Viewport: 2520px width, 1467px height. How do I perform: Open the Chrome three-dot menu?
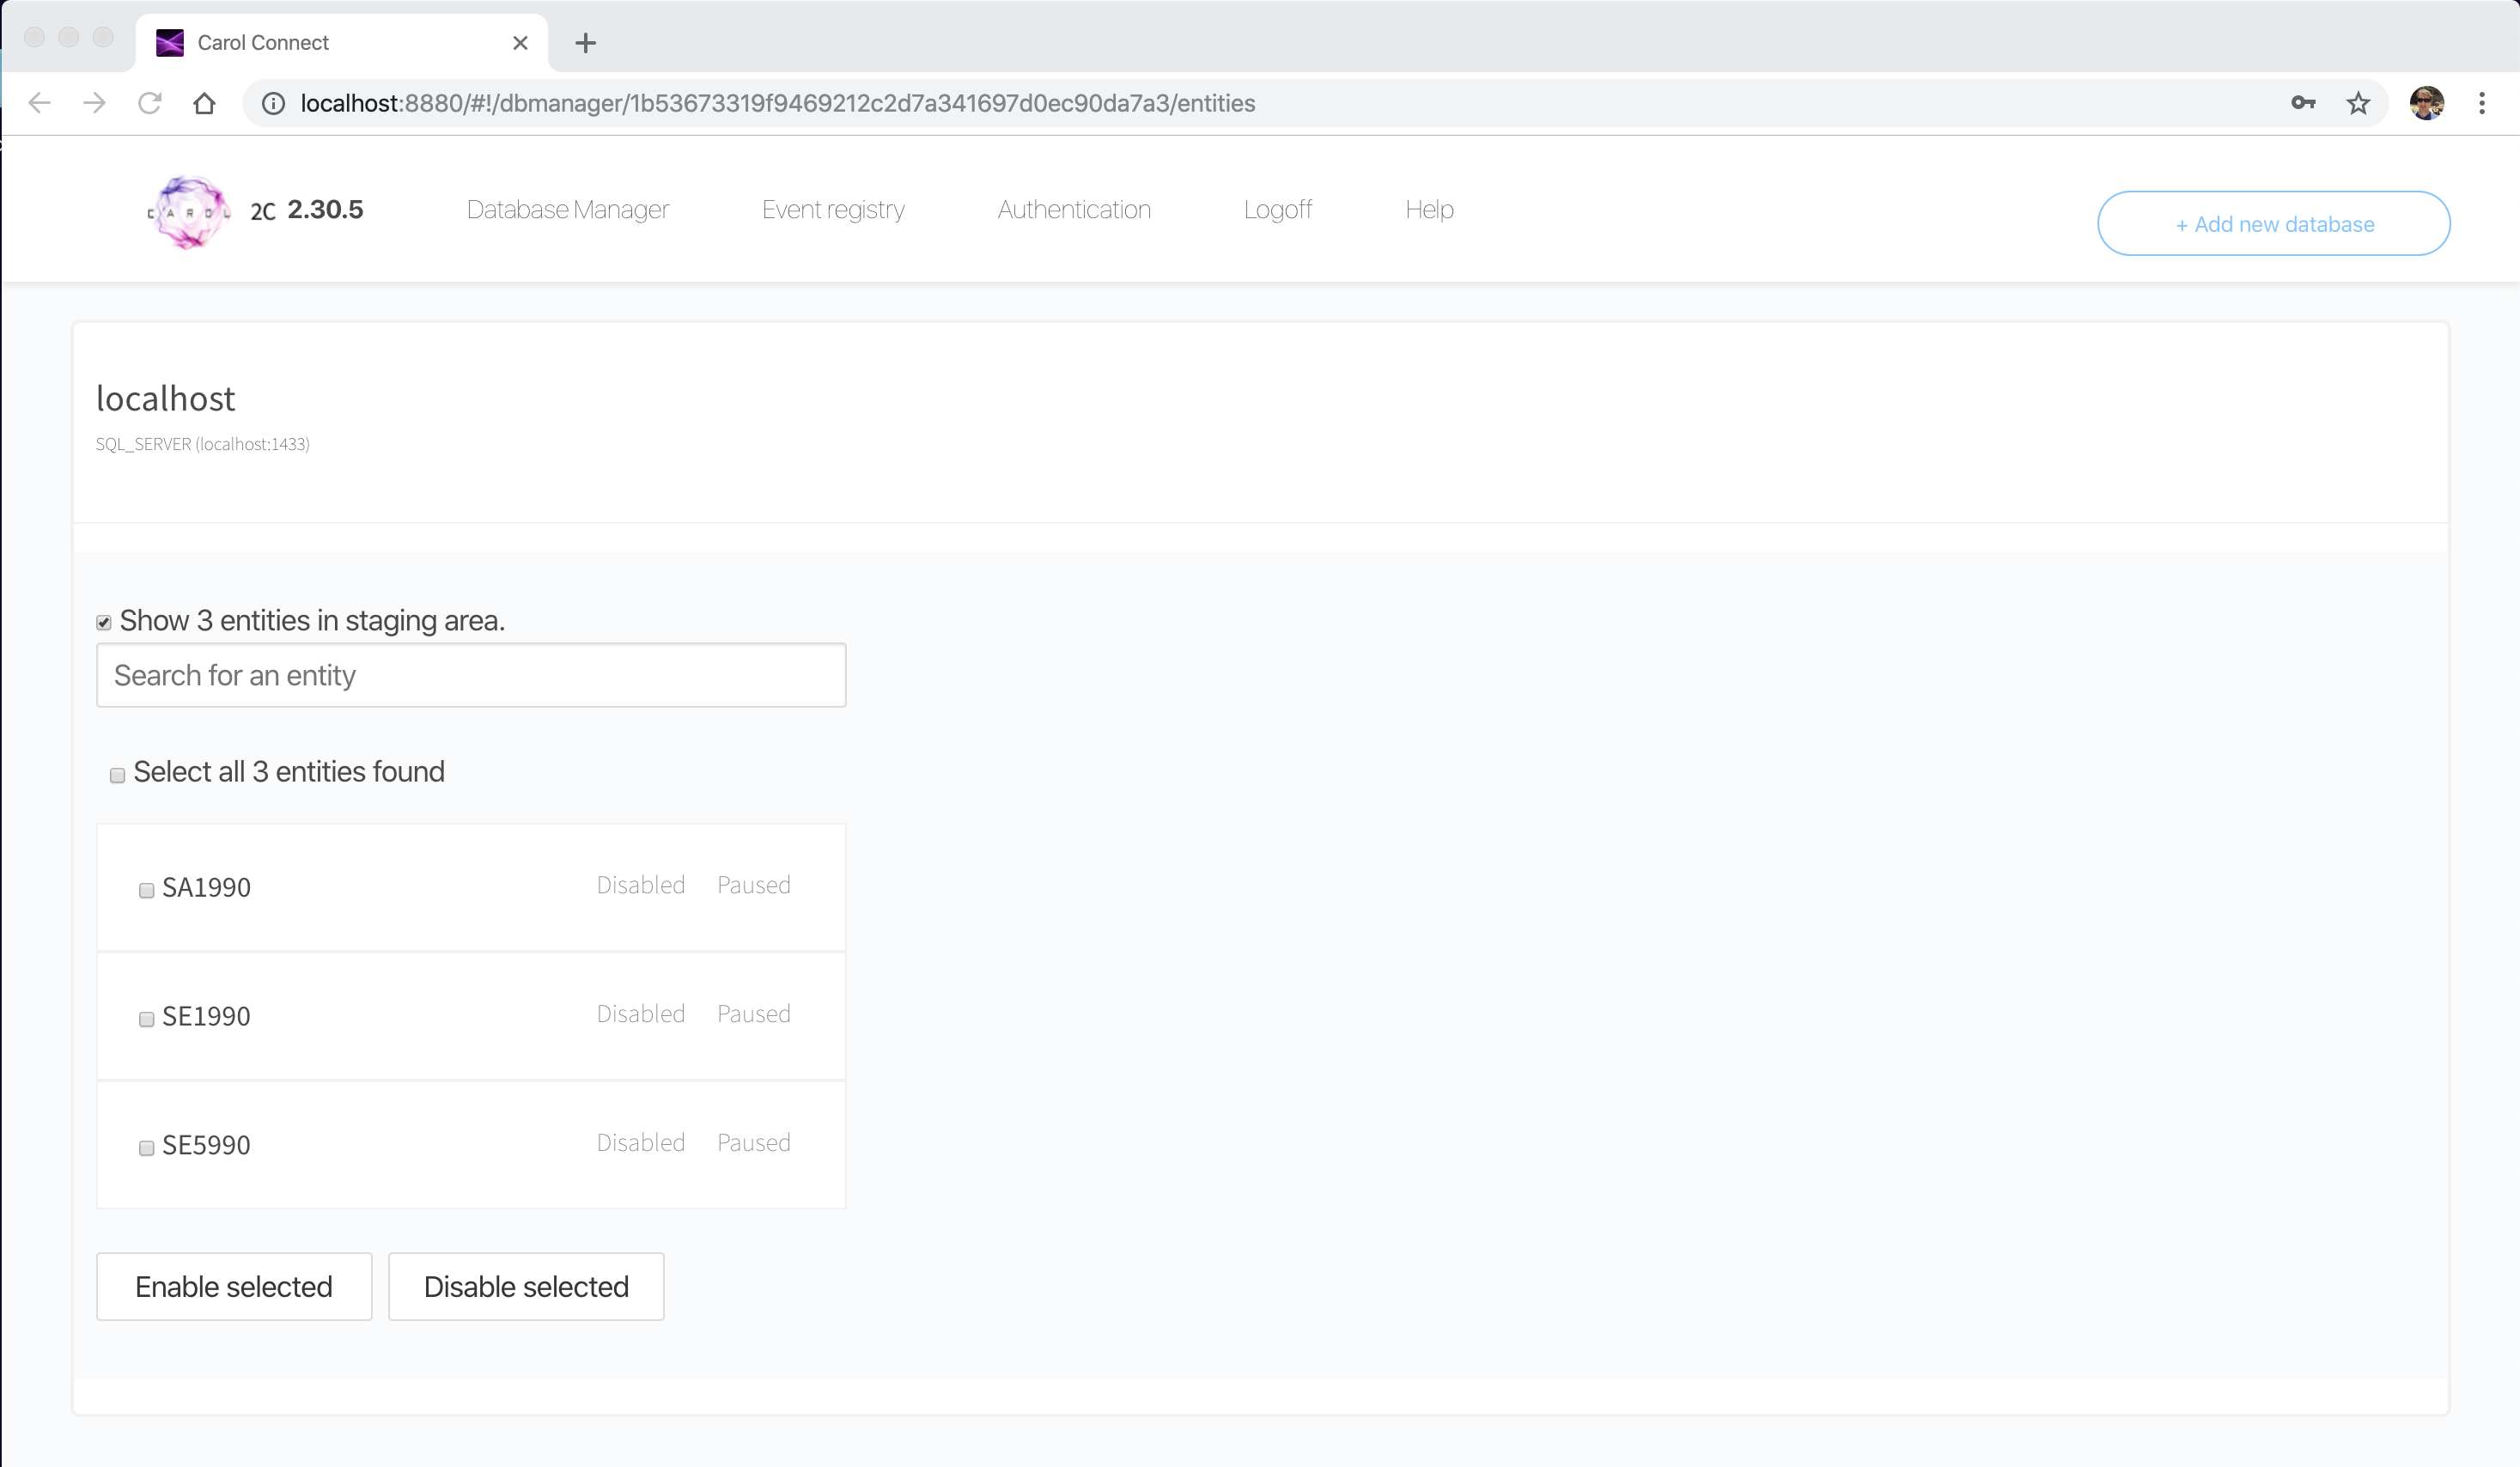[x=2482, y=103]
